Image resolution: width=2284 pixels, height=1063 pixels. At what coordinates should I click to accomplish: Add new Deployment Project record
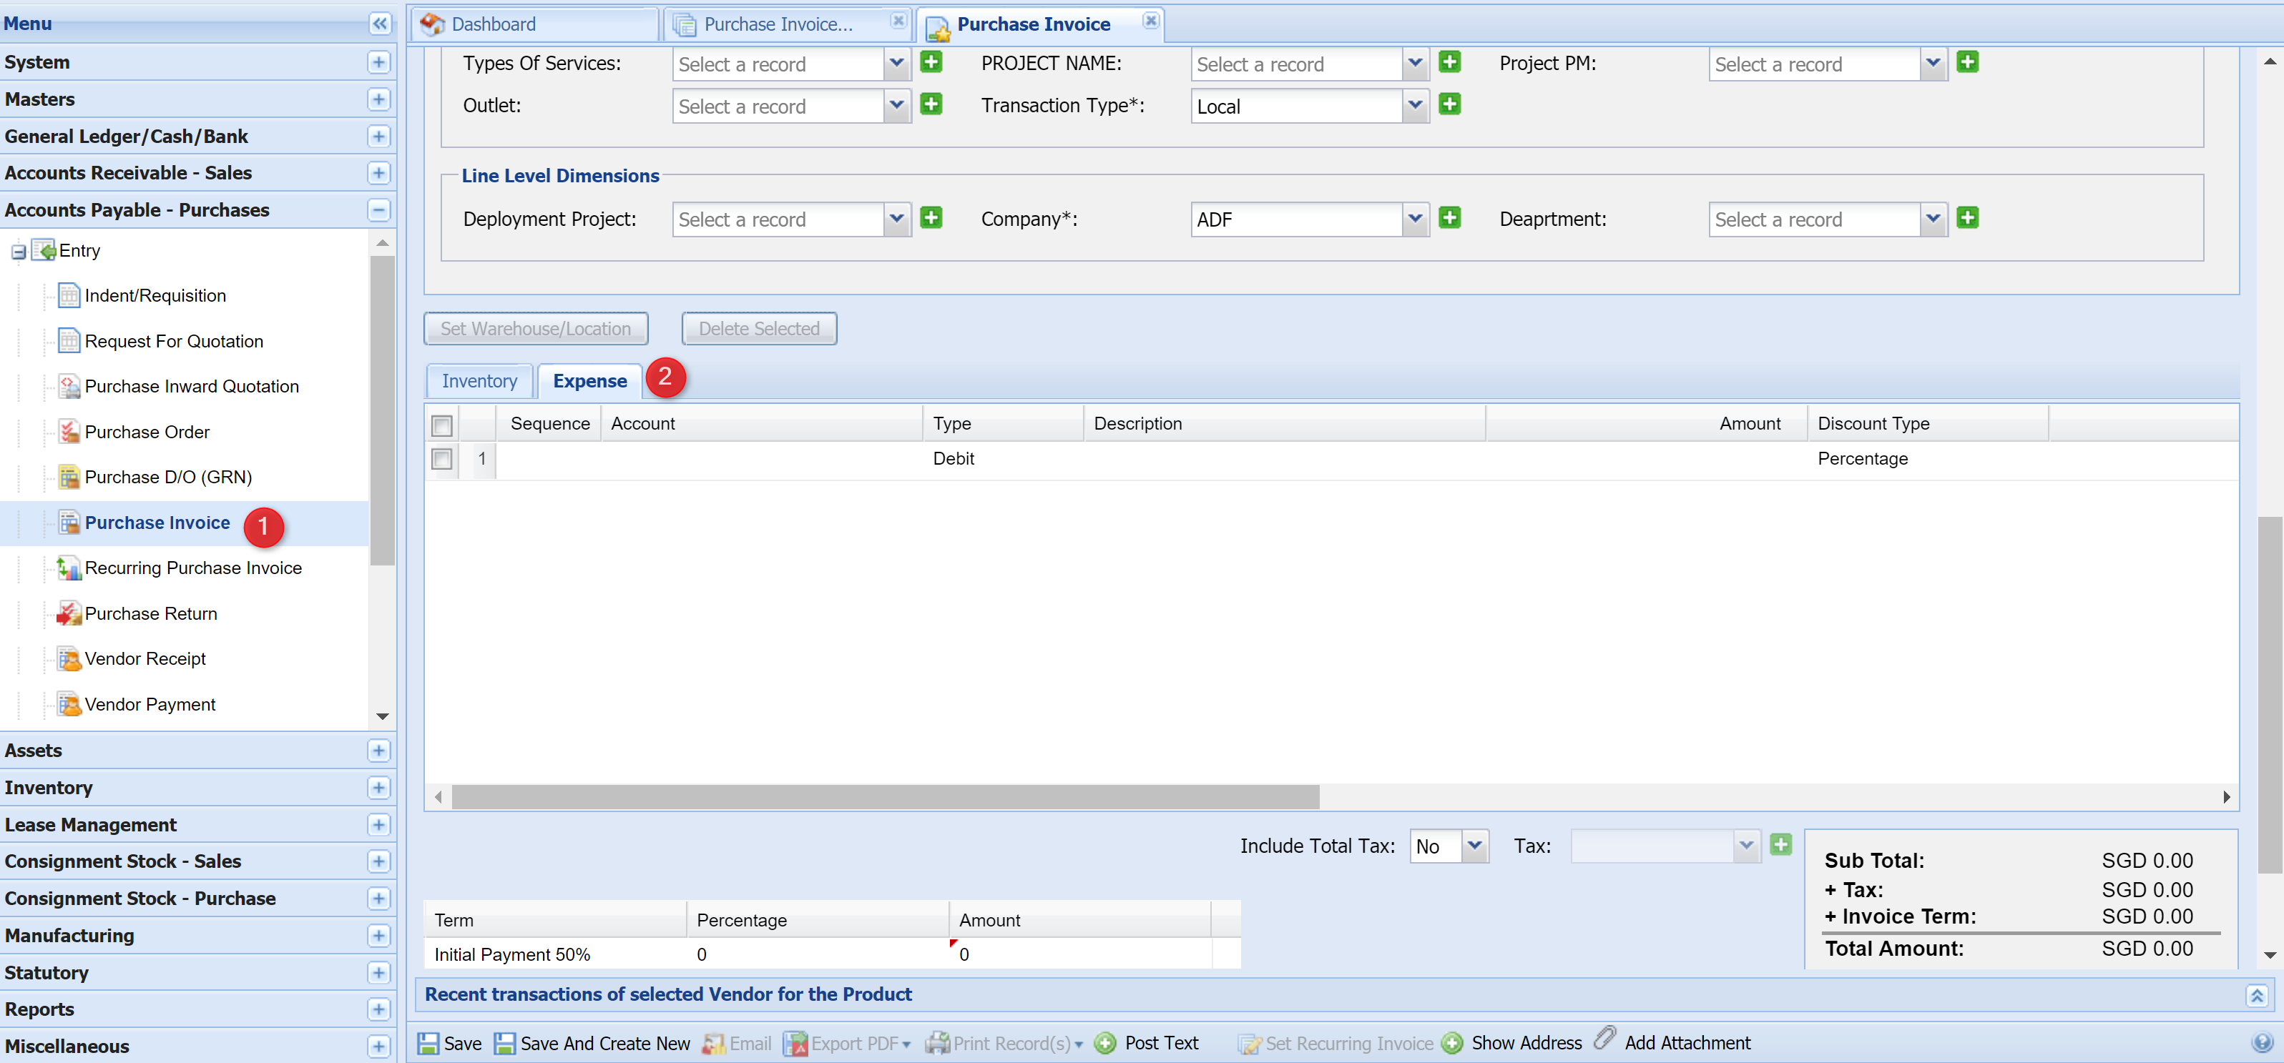click(931, 219)
